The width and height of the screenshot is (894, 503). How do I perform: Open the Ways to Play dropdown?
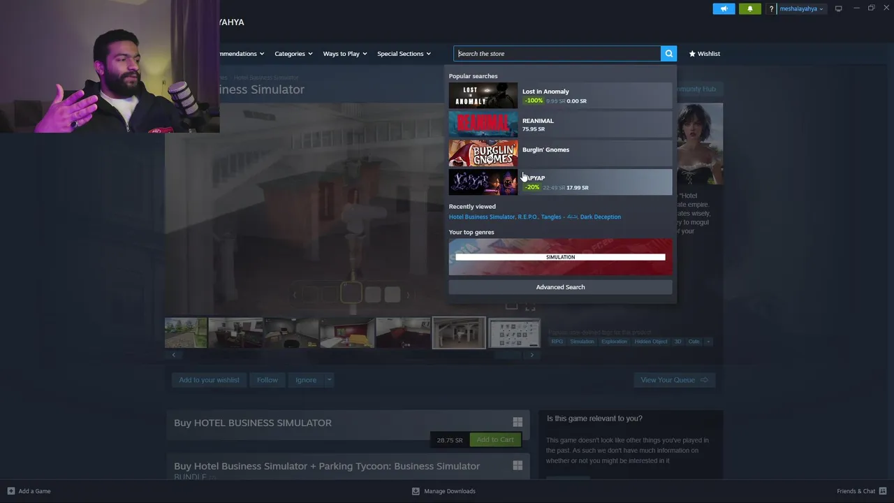pos(345,54)
